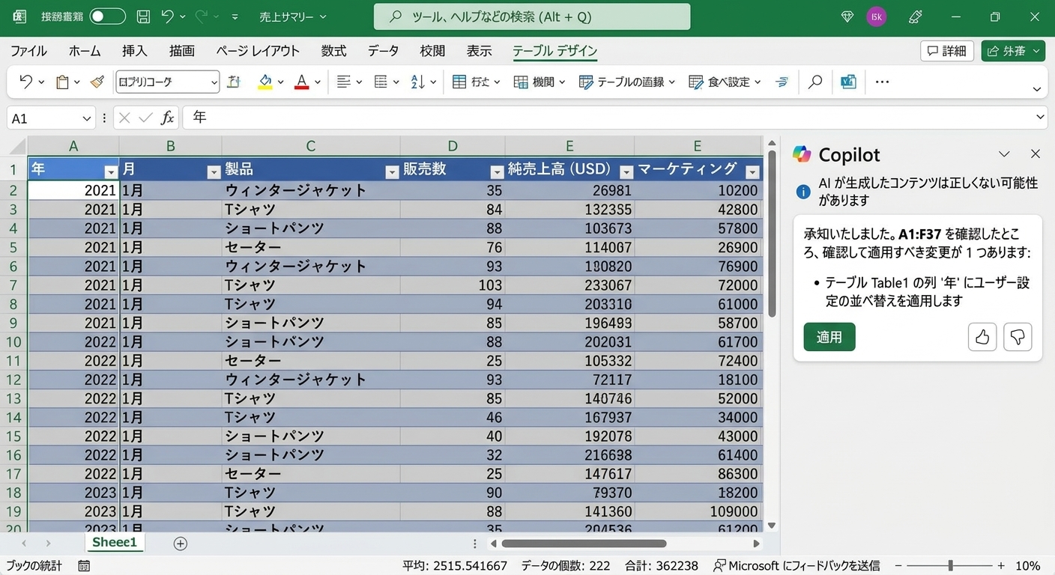Add a new sheet with plus icon

[x=180, y=544]
